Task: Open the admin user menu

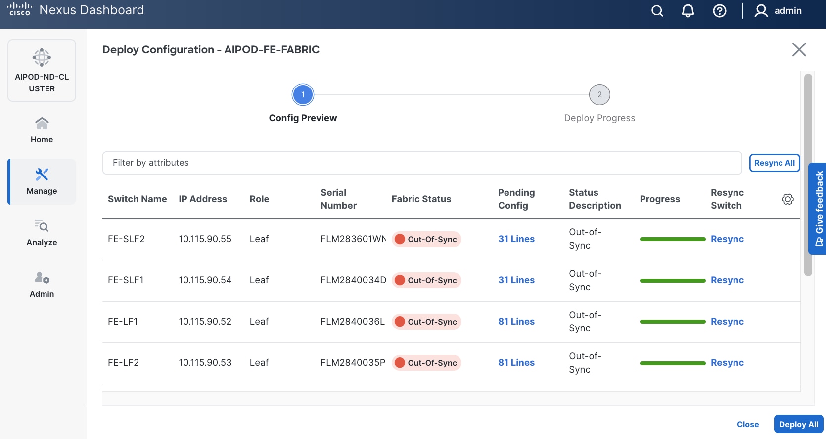Action: tap(778, 11)
